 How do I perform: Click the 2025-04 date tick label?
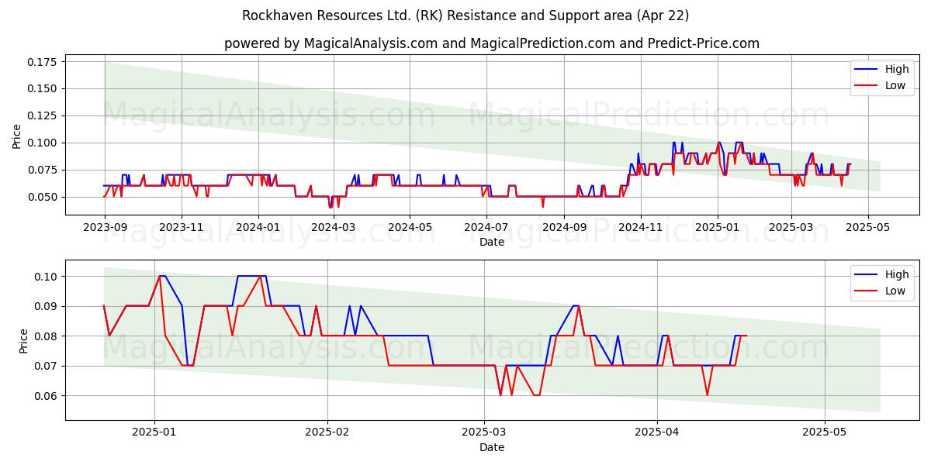(x=657, y=432)
